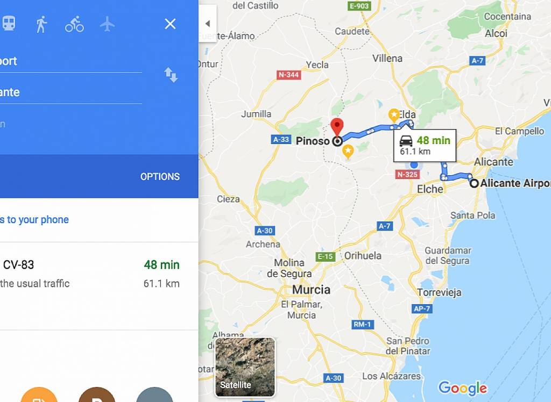Image resolution: width=551 pixels, height=402 pixels.
Task: Click the 48 min route info box
Action: coord(425,145)
